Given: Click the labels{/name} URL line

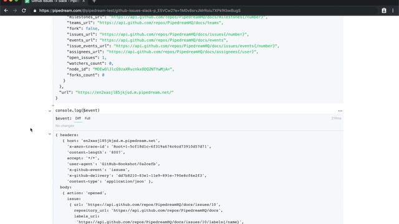Looking at the screenshot, I should point(160,222).
